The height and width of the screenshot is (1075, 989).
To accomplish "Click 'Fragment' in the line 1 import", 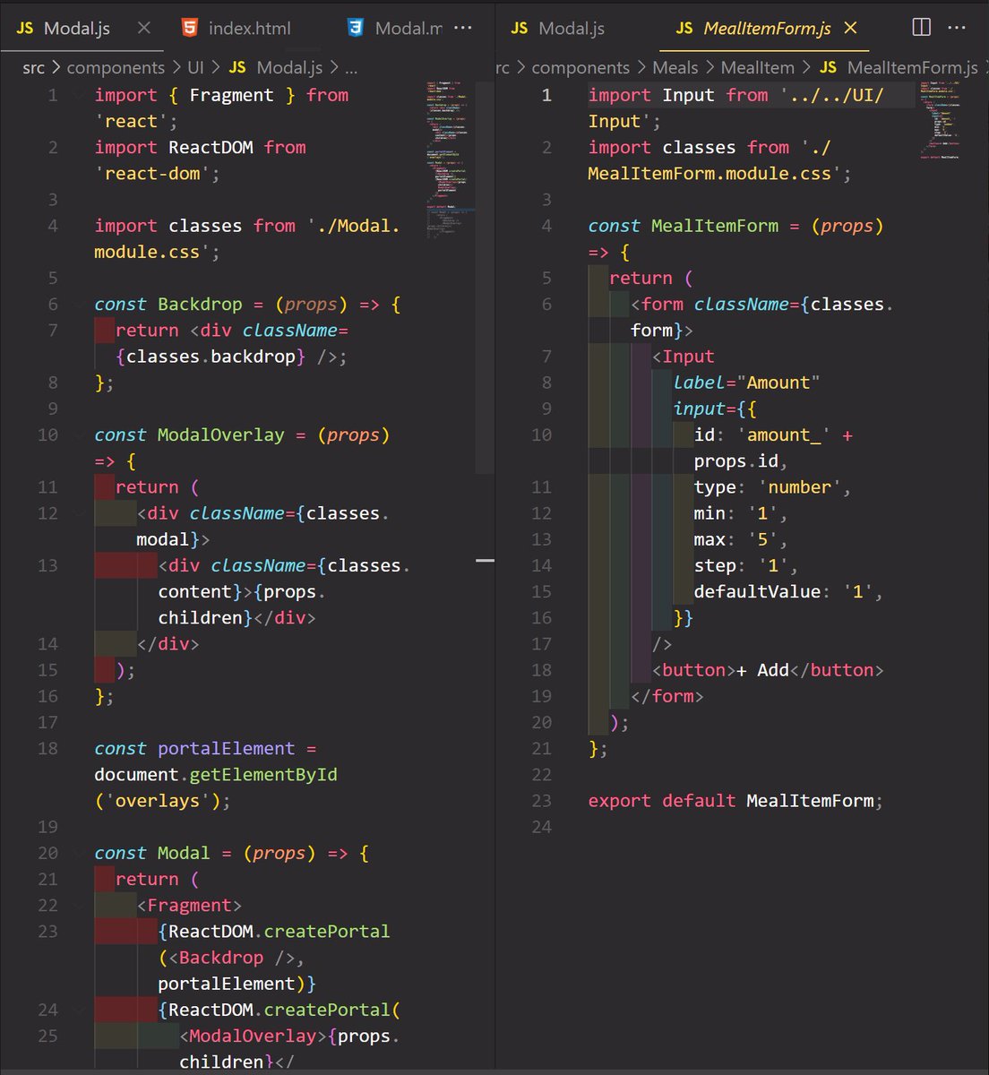I will click(x=231, y=95).
